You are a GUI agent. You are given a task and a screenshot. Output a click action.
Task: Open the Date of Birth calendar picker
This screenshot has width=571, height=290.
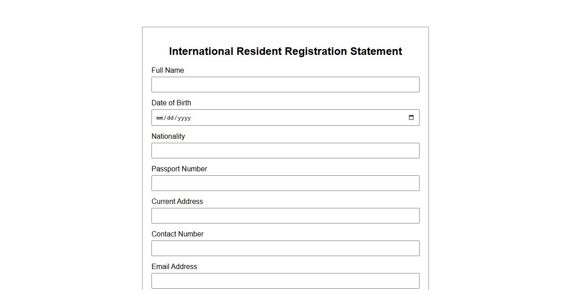coord(411,118)
